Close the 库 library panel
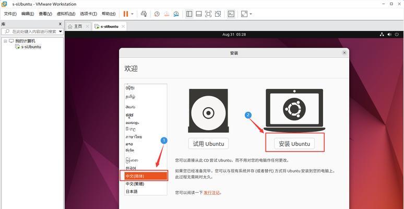 tap(61, 24)
